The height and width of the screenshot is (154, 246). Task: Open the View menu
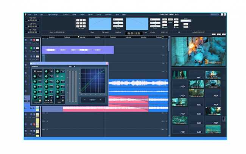tap(74, 14)
